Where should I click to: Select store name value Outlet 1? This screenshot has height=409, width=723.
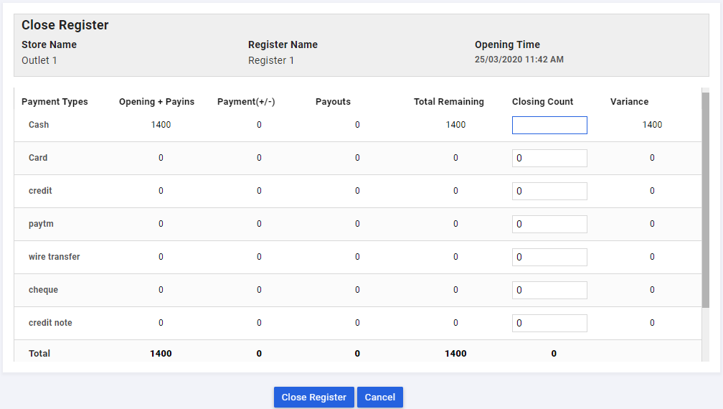[39, 60]
